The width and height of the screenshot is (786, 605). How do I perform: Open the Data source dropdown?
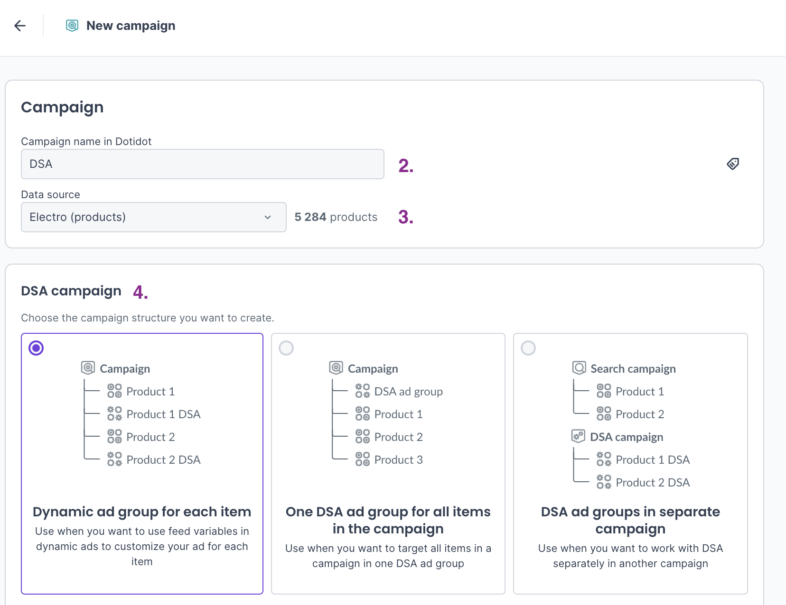(x=153, y=217)
